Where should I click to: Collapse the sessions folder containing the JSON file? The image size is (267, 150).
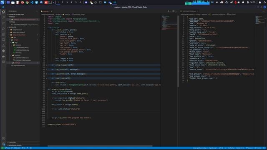(17, 55)
